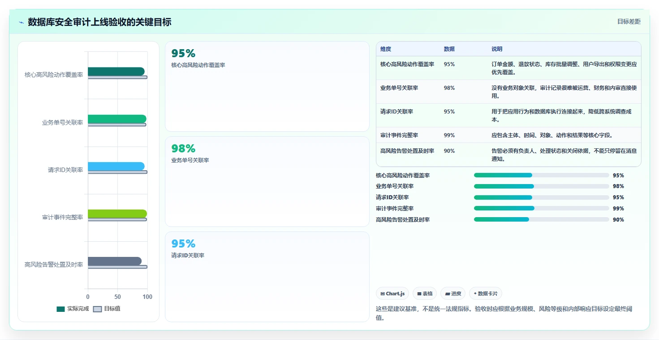Click the 请求ID关联率 axis label in the chart
This screenshot has width=659, height=340.
tap(65, 170)
